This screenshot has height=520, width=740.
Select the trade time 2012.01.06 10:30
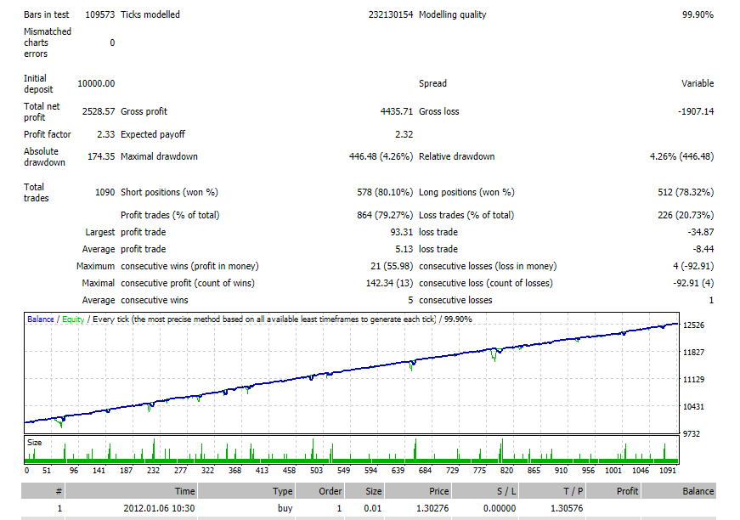[159, 509]
